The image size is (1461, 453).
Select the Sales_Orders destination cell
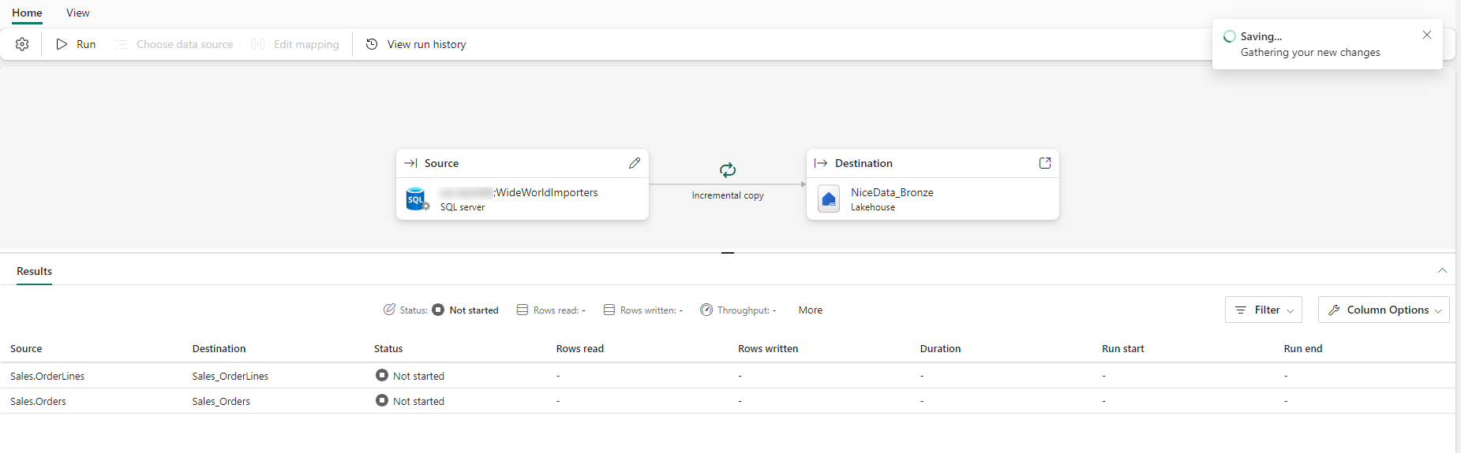221,401
